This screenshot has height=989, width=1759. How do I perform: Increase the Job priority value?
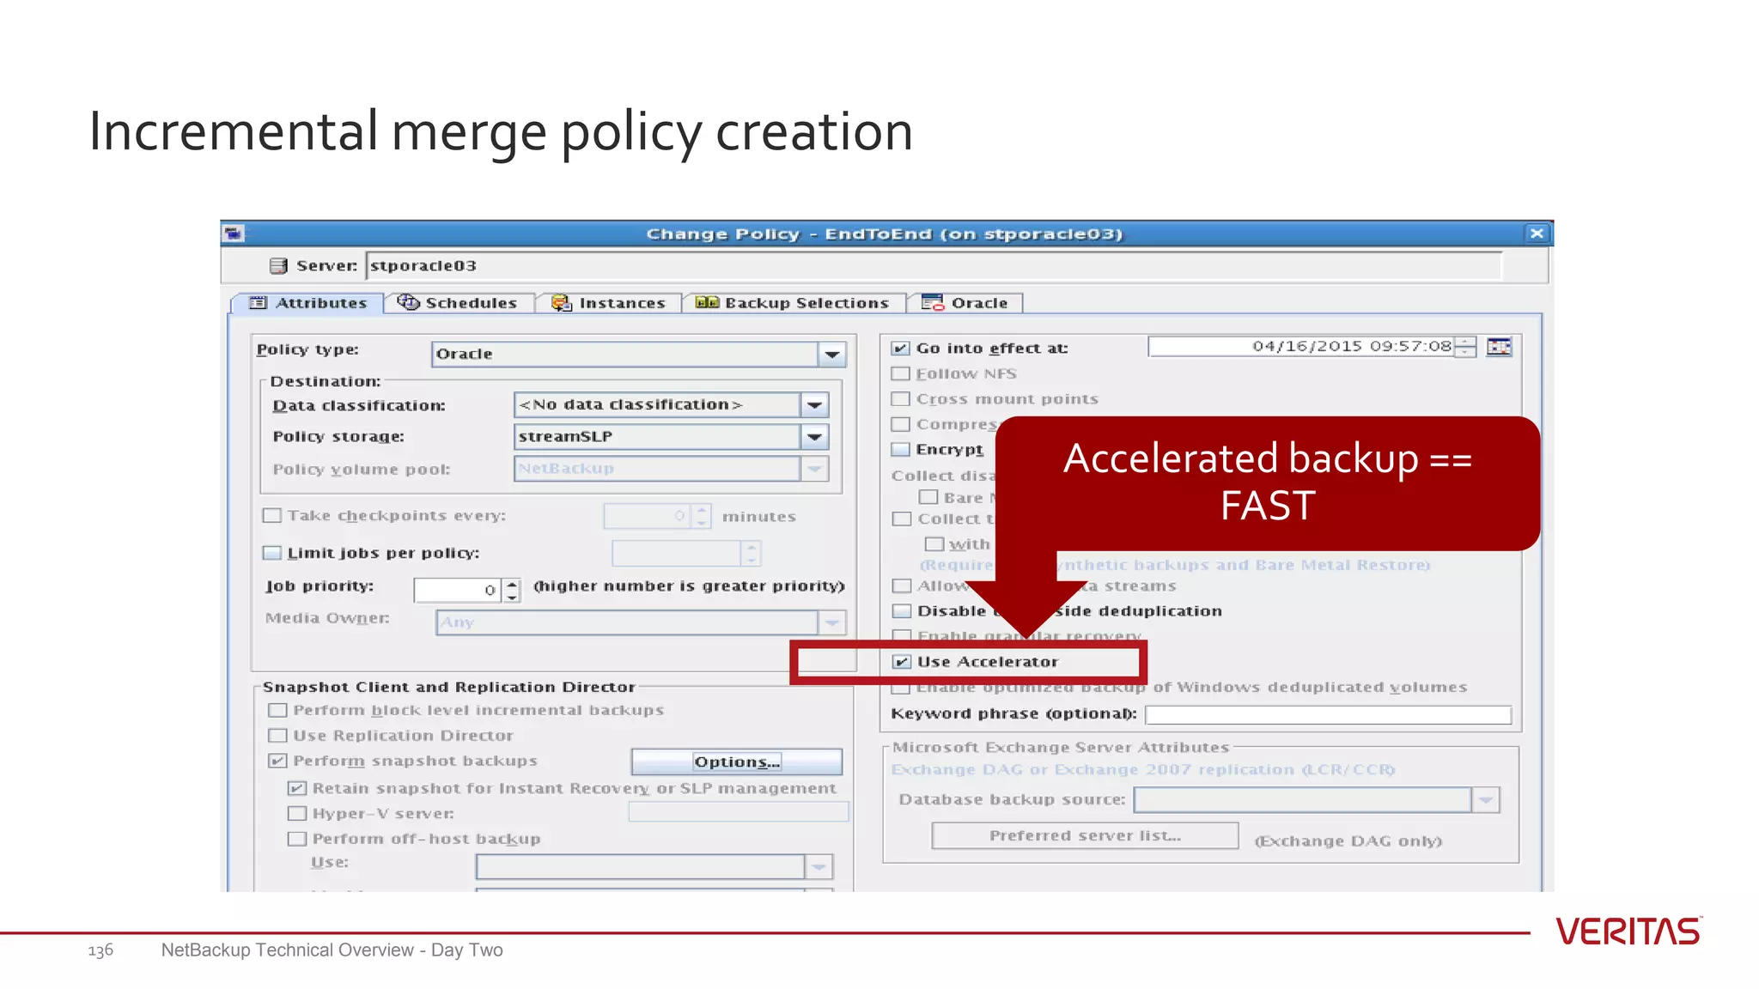[x=513, y=584]
